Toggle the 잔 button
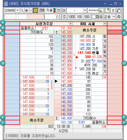The image size is (127, 140). [59, 10]
